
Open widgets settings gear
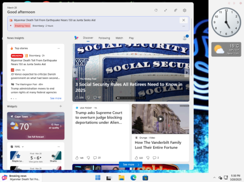tap(184, 10)
